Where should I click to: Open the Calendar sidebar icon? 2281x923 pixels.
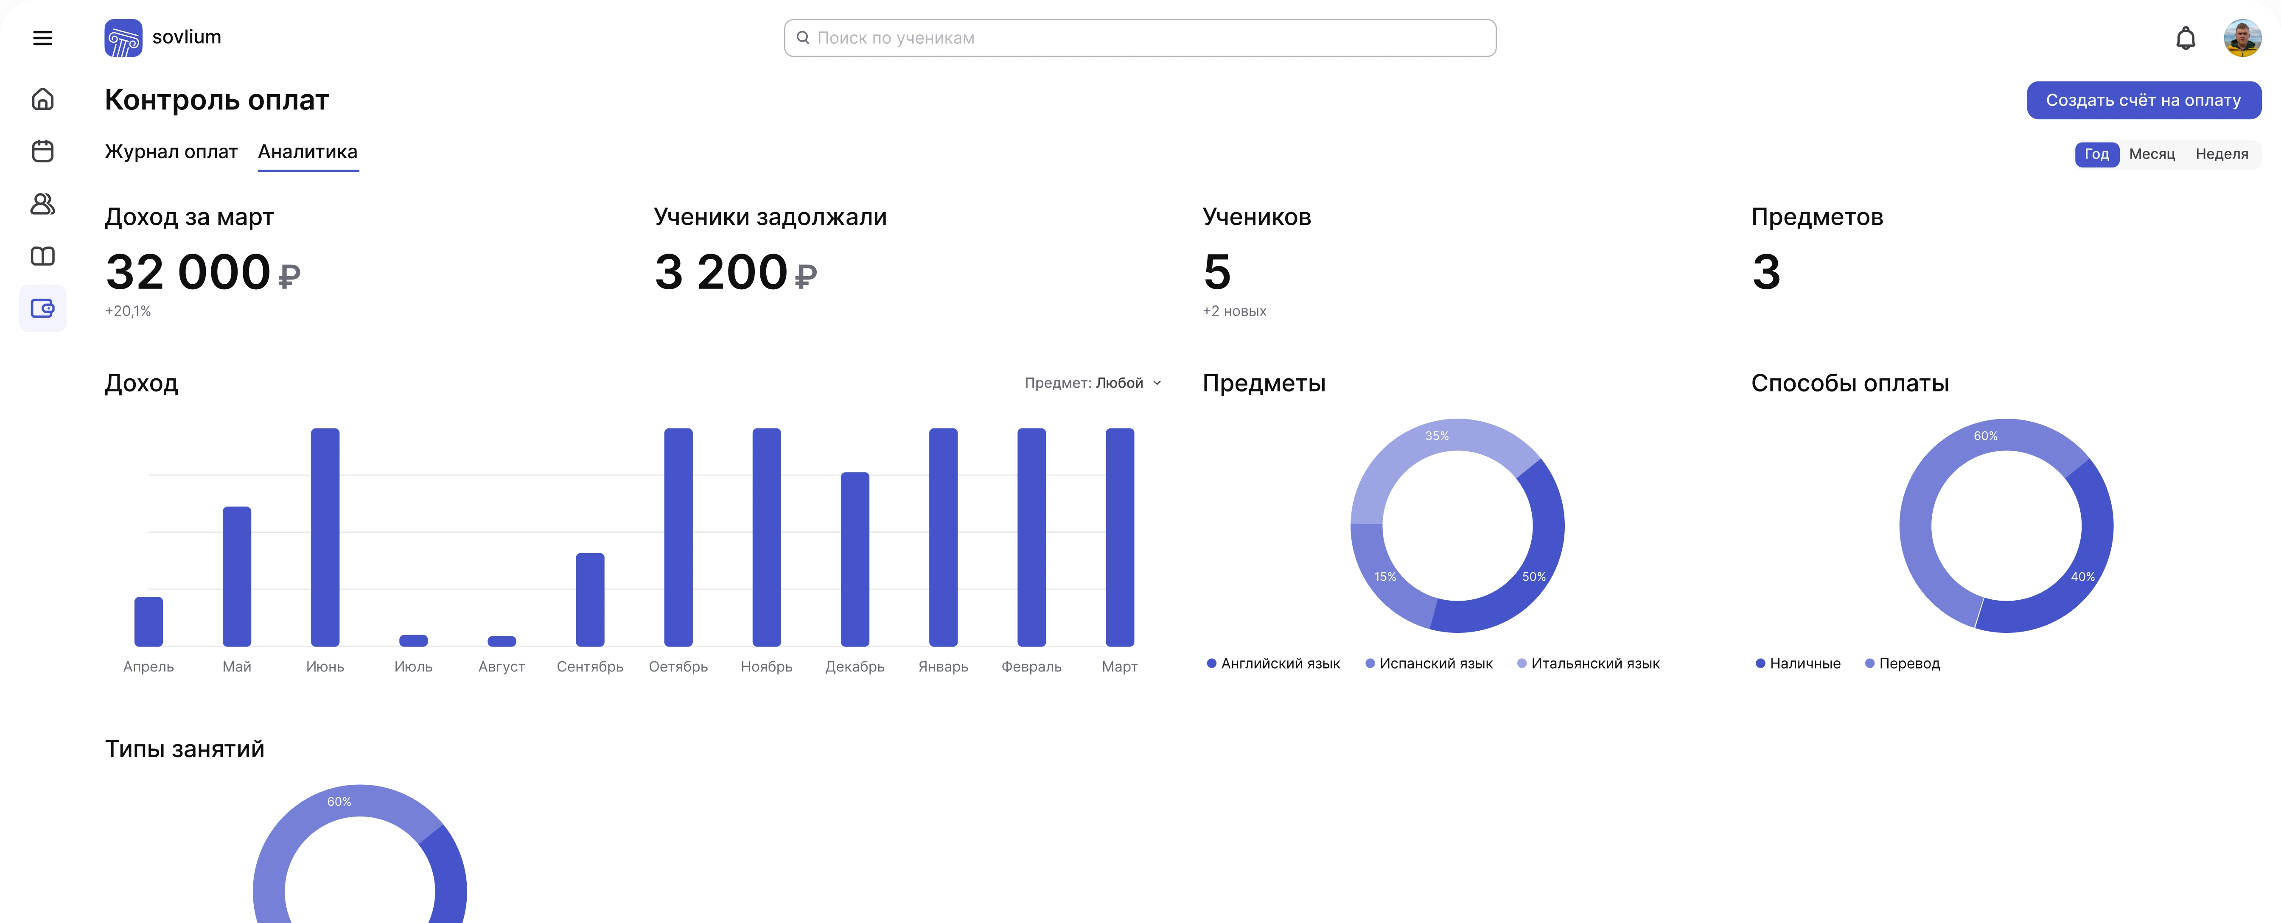click(42, 151)
